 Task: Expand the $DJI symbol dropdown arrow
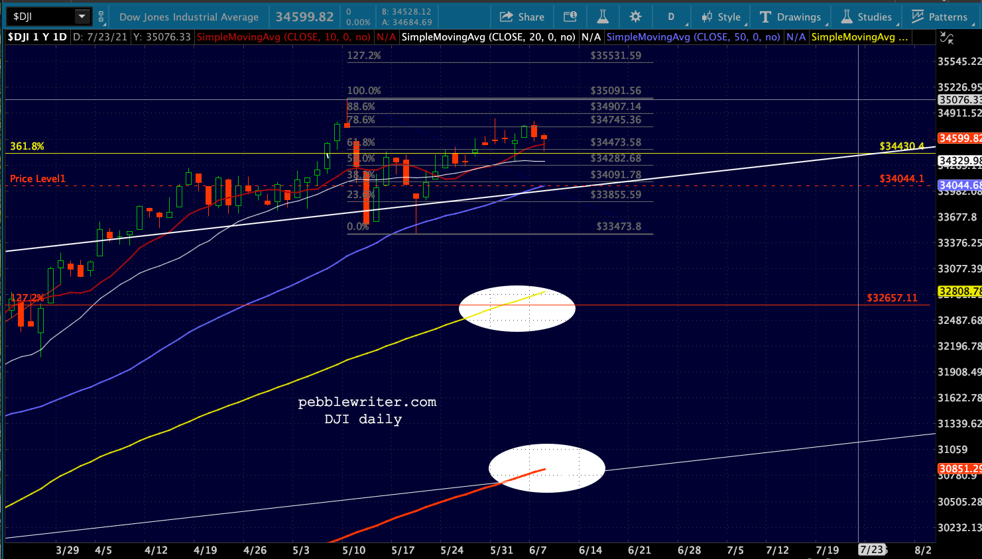pyautogui.click(x=82, y=17)
